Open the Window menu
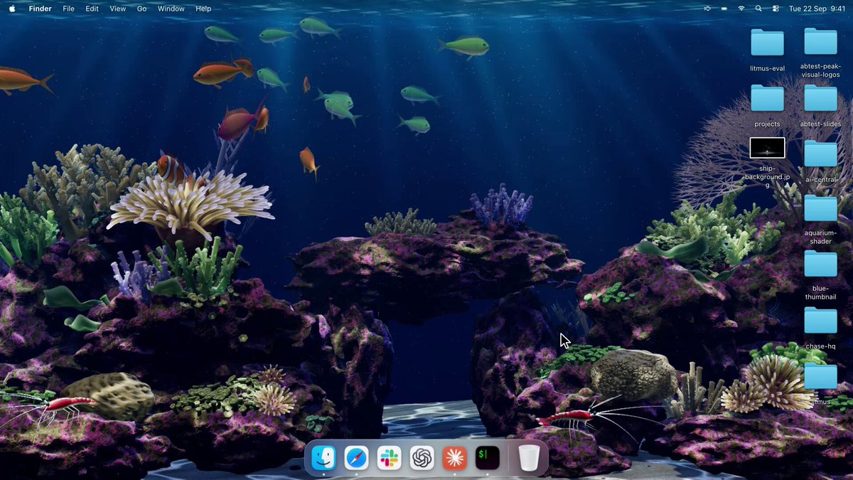Viewport: 853px width, 480px height. pos(171,9)
